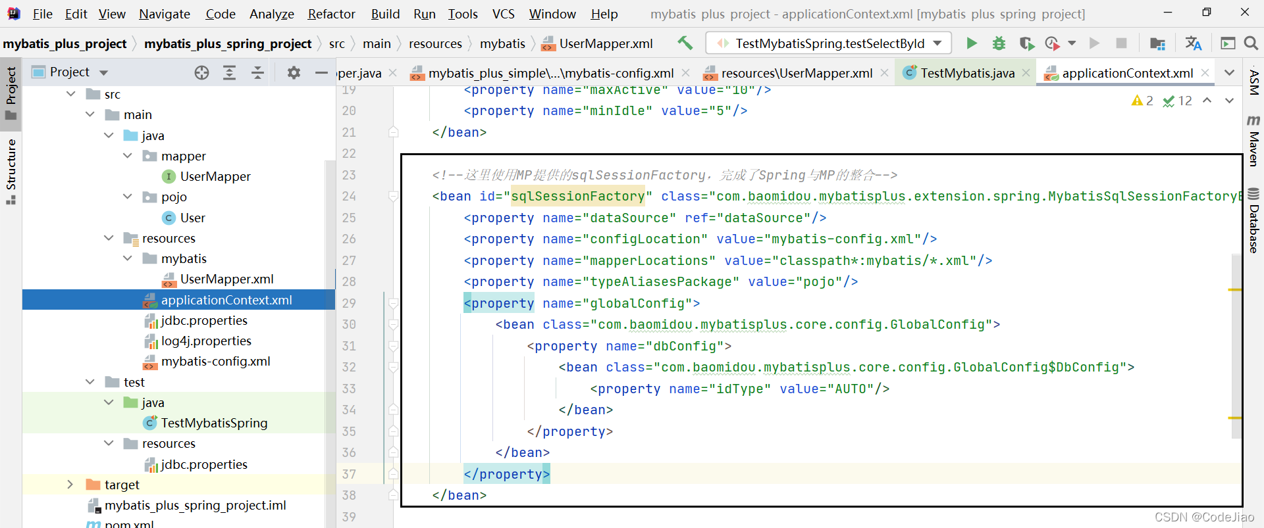
Task: Close the applicationContext.xml tab
Action: point(1205,73)
